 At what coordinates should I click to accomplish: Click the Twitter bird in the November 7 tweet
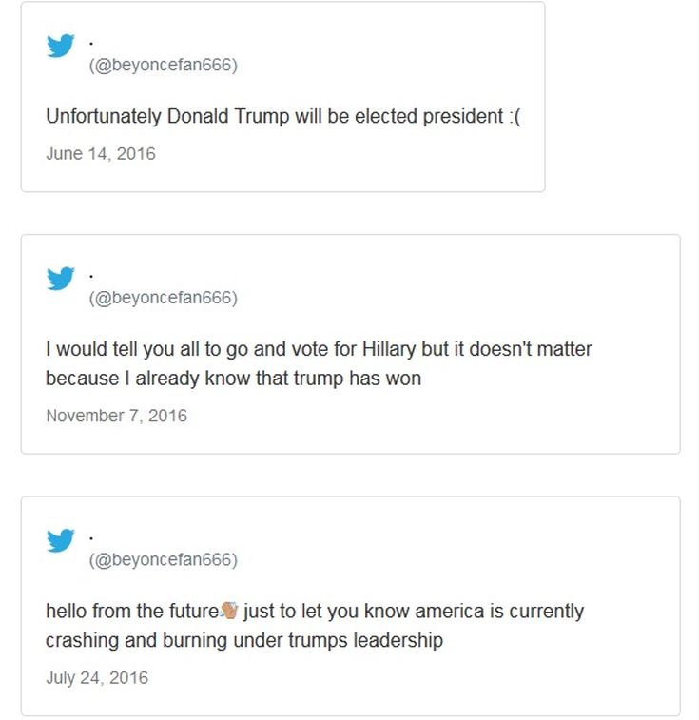(x=61, y=278)
